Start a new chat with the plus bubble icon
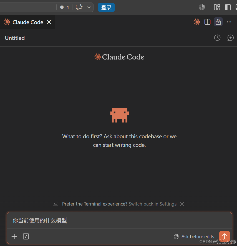Image resolution: width=237 pixels, height=246 pixels. tap(230, 38)
